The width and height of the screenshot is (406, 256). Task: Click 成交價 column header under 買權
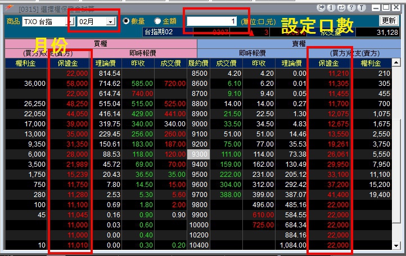click(x=170, y=63)
